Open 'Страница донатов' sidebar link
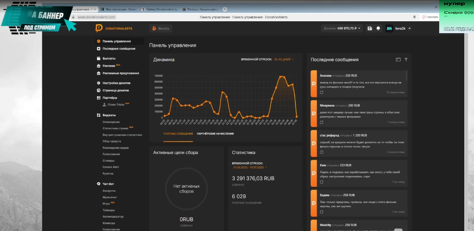This screenshot has width=474, height=231. pos(116,90)
